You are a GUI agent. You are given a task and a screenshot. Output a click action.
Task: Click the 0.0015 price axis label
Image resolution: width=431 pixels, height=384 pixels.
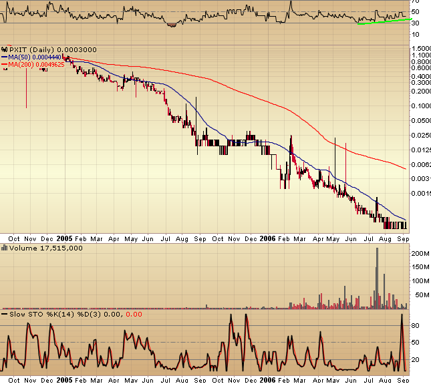coord(421,194)
